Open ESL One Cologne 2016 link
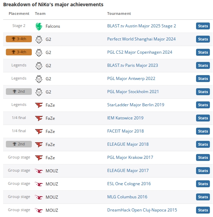 tap(129, 184)
